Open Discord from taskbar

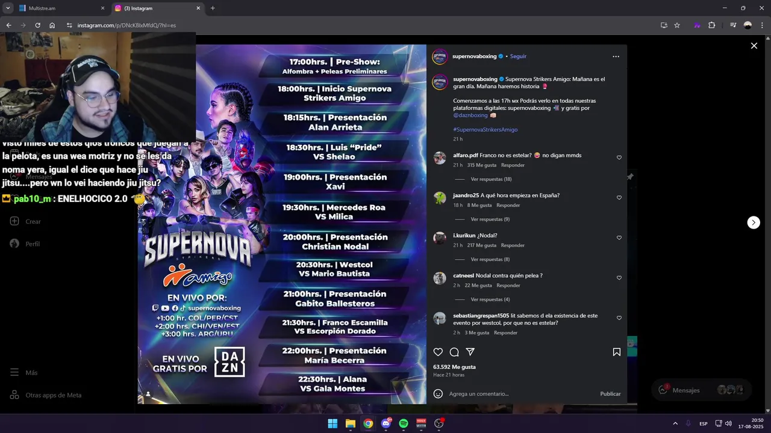coord(386,423)
